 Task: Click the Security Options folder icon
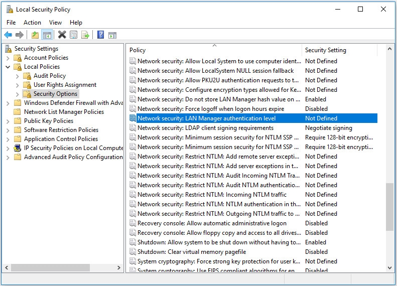point(27,94)
